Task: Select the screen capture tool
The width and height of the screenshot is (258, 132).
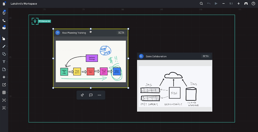Action: [4, 100]
